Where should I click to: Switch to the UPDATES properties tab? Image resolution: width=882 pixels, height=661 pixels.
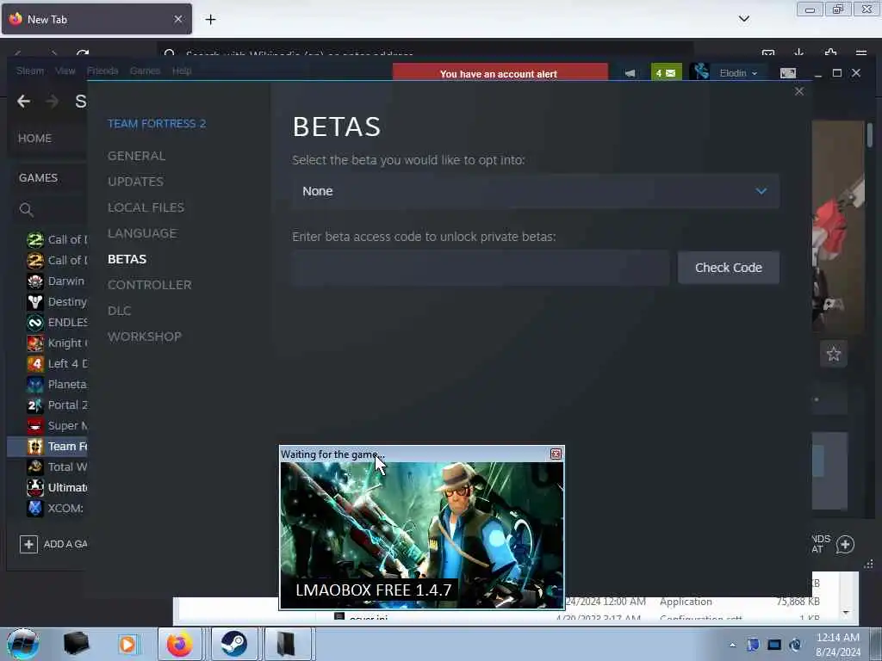[135, 182]
